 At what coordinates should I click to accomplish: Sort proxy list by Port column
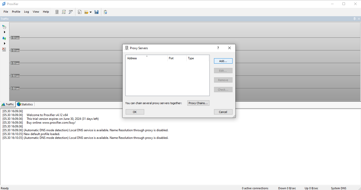coord(177,58)
